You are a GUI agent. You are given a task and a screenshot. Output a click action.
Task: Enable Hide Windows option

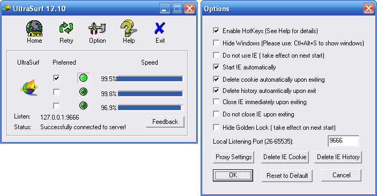pos(216,43)
